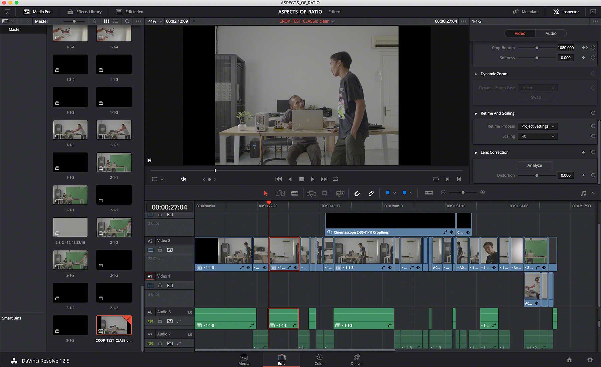Switch Inspector to Video tab

520,33
